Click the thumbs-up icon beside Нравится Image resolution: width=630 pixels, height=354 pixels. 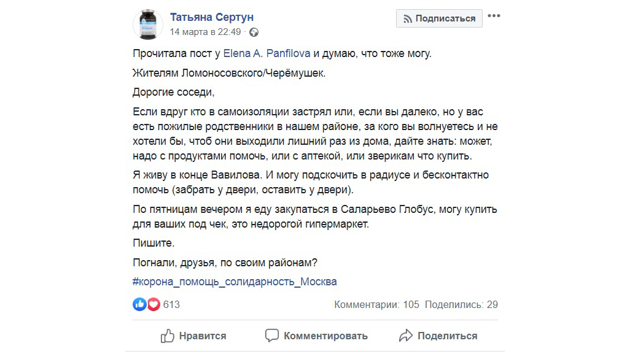click(x=167, y=336)
